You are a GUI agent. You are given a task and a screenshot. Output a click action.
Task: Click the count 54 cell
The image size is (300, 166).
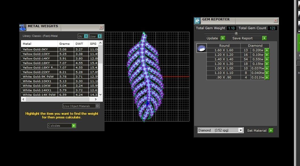(x=246, y=59)
